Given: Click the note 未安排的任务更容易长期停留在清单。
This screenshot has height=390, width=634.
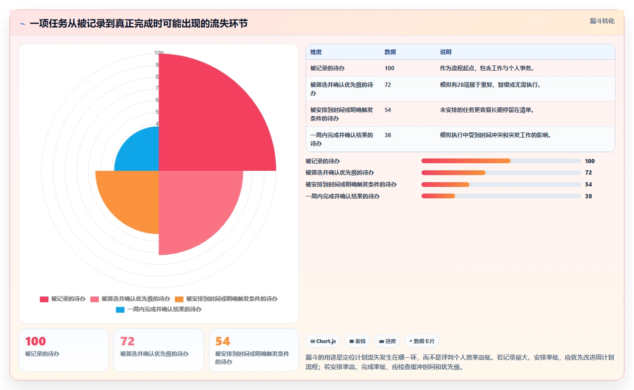Looking at the screenshot, I should (487, 110).
